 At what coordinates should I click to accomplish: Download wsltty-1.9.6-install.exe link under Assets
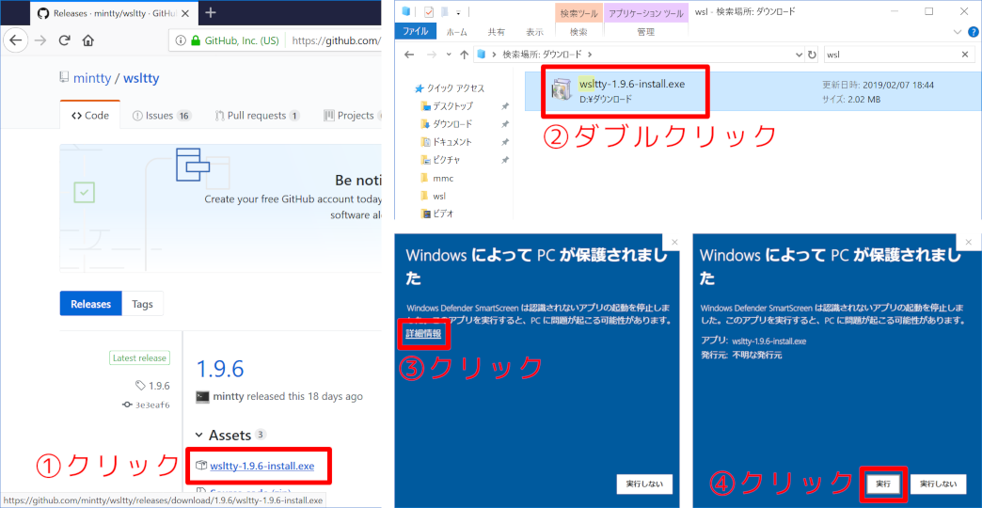tap(262, 466)
